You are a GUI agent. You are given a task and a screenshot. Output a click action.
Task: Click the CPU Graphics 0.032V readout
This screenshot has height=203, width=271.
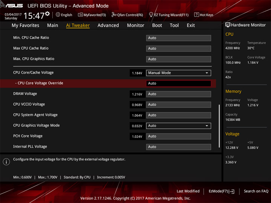[137, 126]
